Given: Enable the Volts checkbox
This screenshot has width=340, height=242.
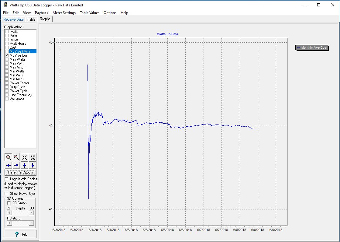Looking at the screenshot, I should coord(7,36).
